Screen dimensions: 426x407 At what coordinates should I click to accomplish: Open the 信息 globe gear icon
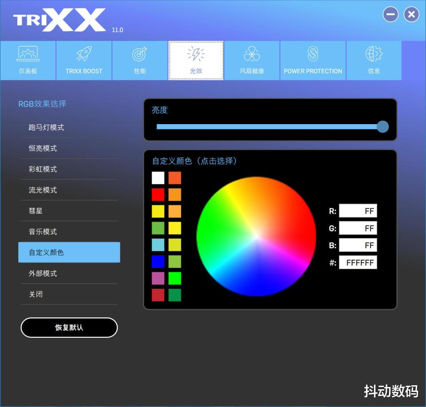click(x=374, y=54)
